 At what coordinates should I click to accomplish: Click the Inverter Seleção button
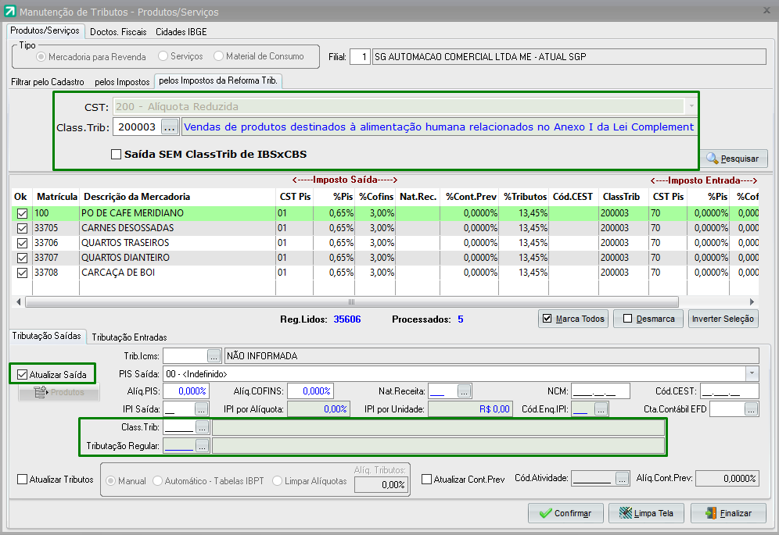coord(723,319)
